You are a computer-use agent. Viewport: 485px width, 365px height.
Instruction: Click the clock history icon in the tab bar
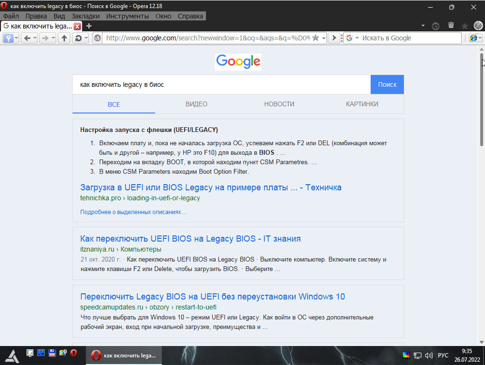point(436,26)
